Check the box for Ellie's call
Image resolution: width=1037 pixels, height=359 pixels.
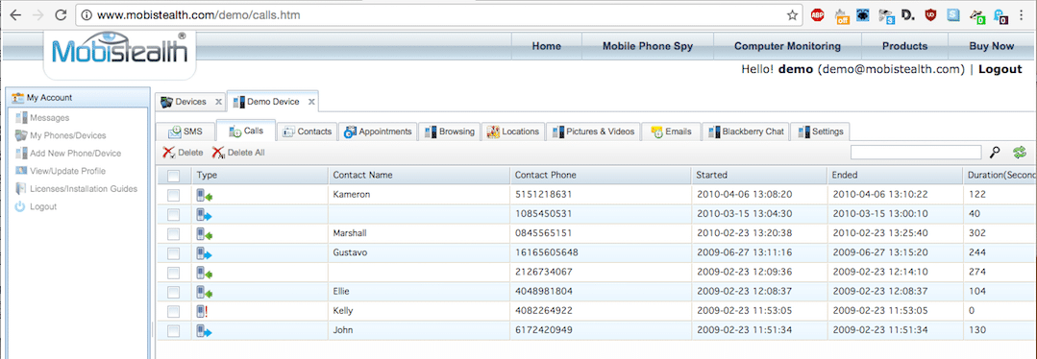(173, 292)
